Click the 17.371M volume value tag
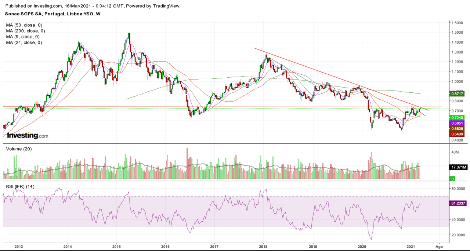Viewport: 470px width, 251px height. pyautogui.click(x=458, y=167)
